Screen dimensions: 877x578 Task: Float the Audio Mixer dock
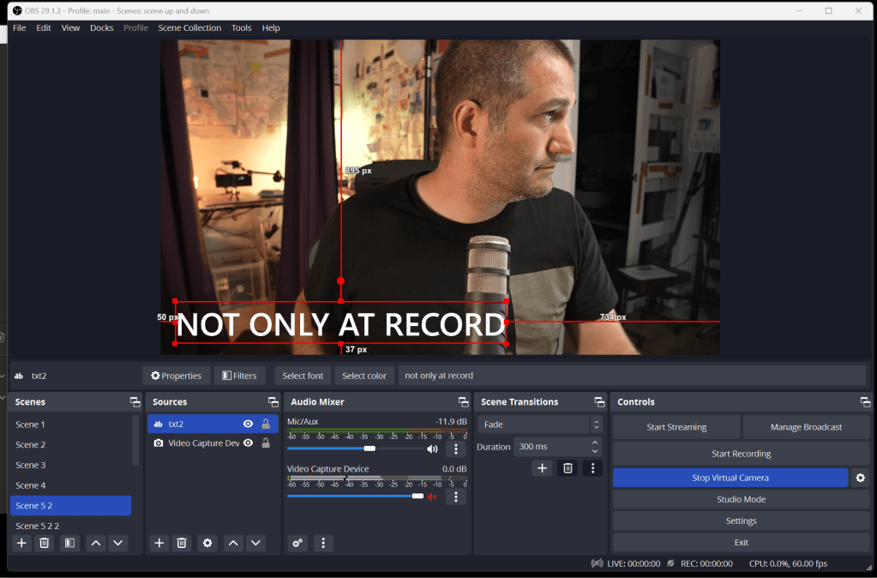click(x=463, y=401)
